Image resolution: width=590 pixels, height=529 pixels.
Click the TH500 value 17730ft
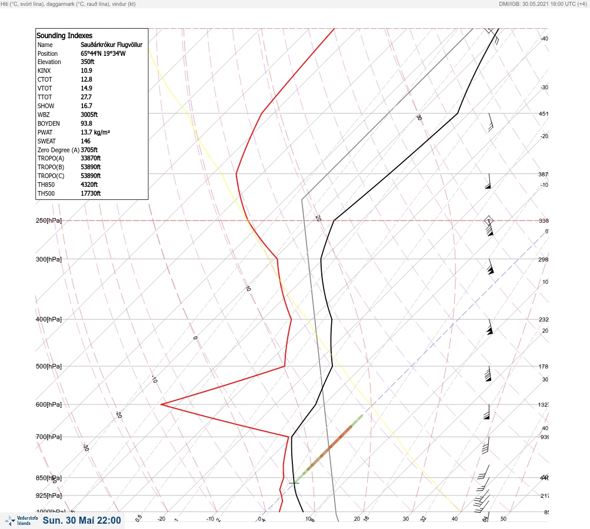[x=91, y=193]
